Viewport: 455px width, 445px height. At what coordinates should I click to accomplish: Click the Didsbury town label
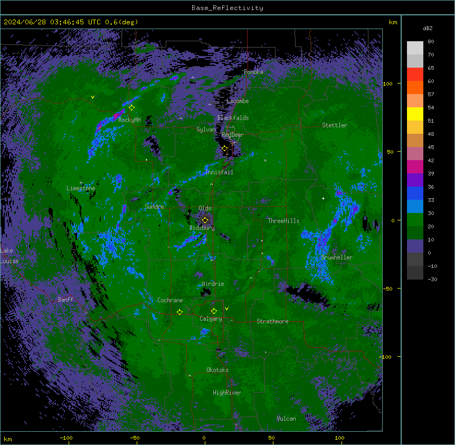202,228
